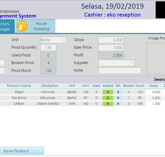
Task: Expand the Unit dropdown showing Botol
Action: click(x=64, y=40)
